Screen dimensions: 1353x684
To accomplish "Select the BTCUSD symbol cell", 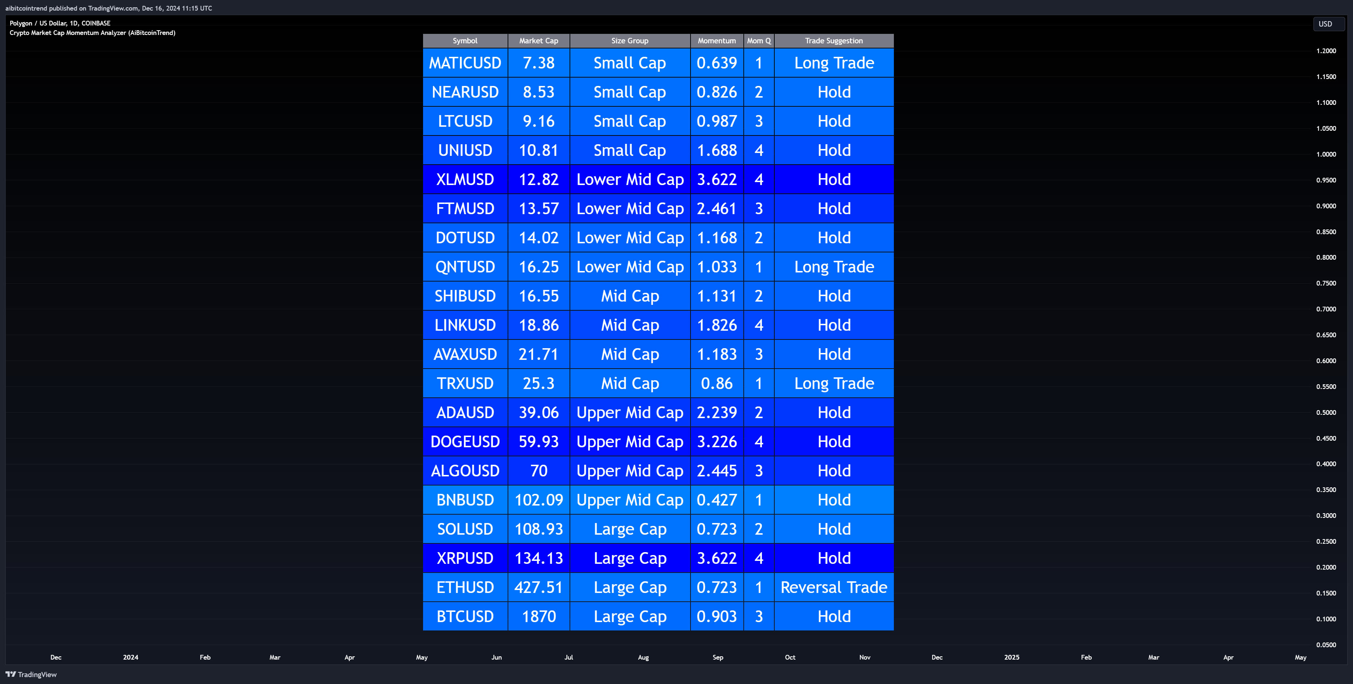I will coord(465,616).
